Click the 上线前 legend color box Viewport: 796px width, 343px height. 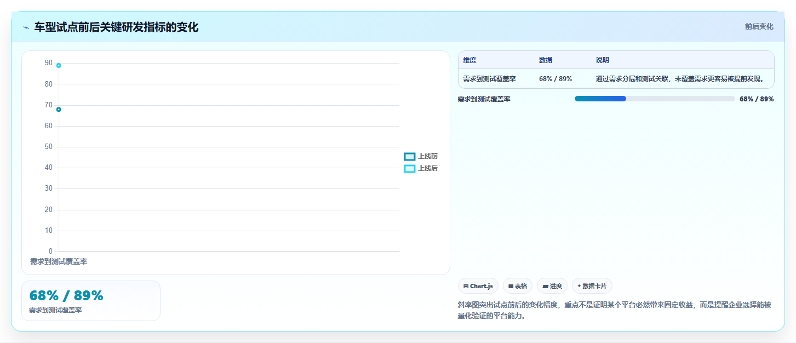[410, 157]
